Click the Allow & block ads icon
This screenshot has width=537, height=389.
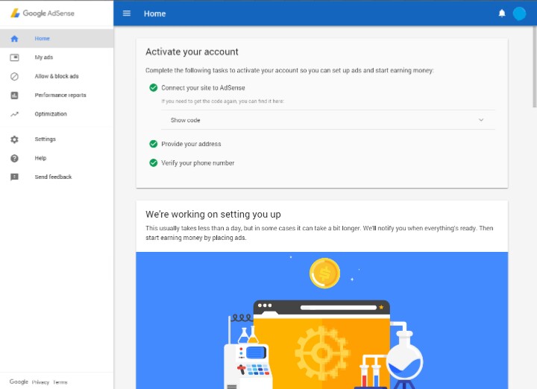[x=14, y=76]
